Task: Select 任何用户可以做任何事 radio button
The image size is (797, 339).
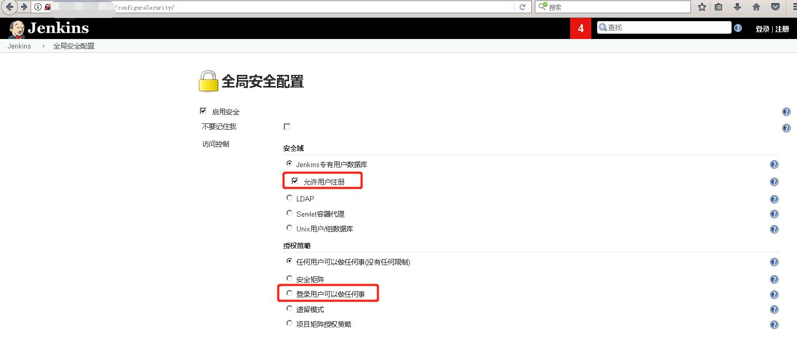Action: [x=289, y=261]
